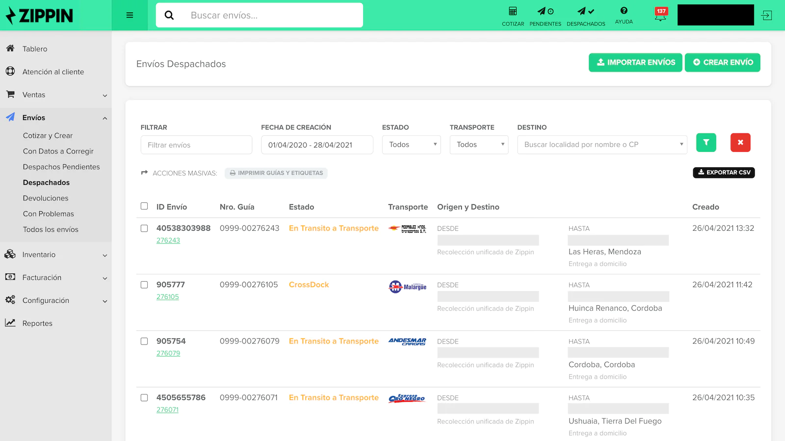This screenshot has width=785, height=441.
Task: Click the logout icon at top right
Action: tap(766, 16)
